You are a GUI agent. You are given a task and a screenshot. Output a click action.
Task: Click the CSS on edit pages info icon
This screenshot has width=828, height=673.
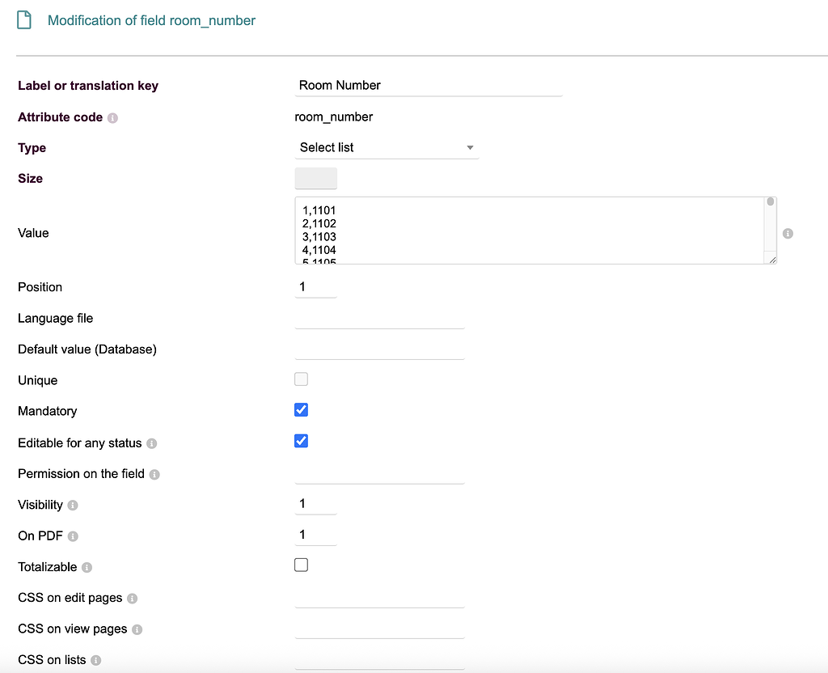click(x=133, y=599)
